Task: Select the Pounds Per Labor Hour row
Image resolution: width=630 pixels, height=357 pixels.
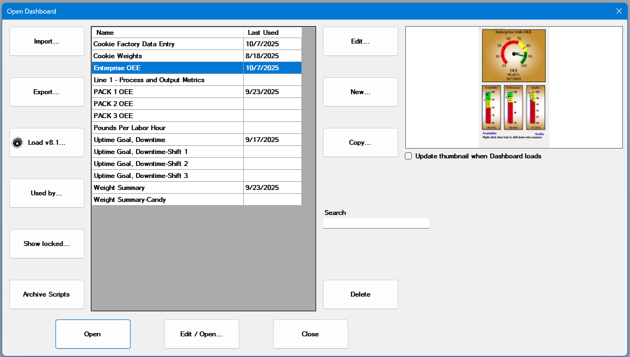Action: click(167, 128)
